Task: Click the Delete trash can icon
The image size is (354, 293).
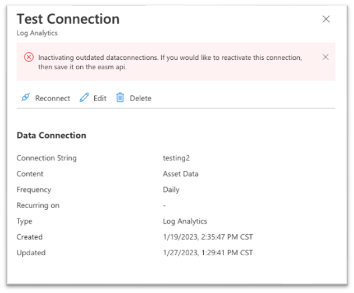Action: 120,97
